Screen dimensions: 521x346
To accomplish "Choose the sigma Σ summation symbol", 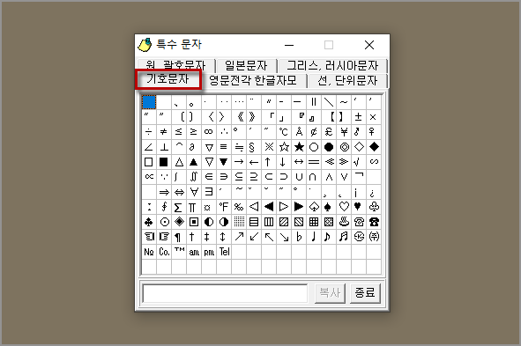I will coord(179,207).
